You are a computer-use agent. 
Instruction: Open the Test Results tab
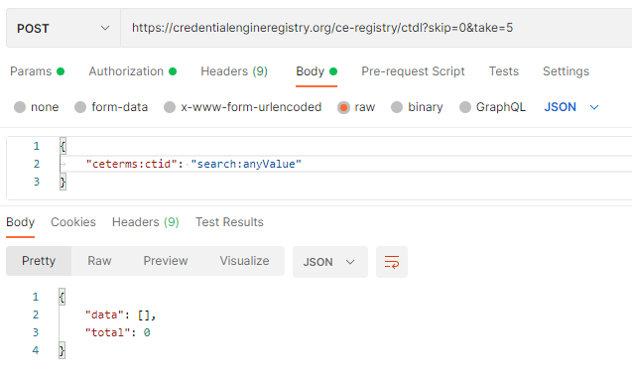229,222
